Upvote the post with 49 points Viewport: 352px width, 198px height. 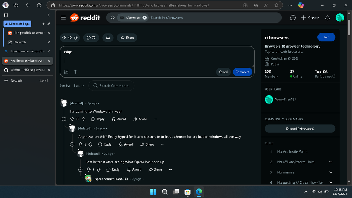64,38
